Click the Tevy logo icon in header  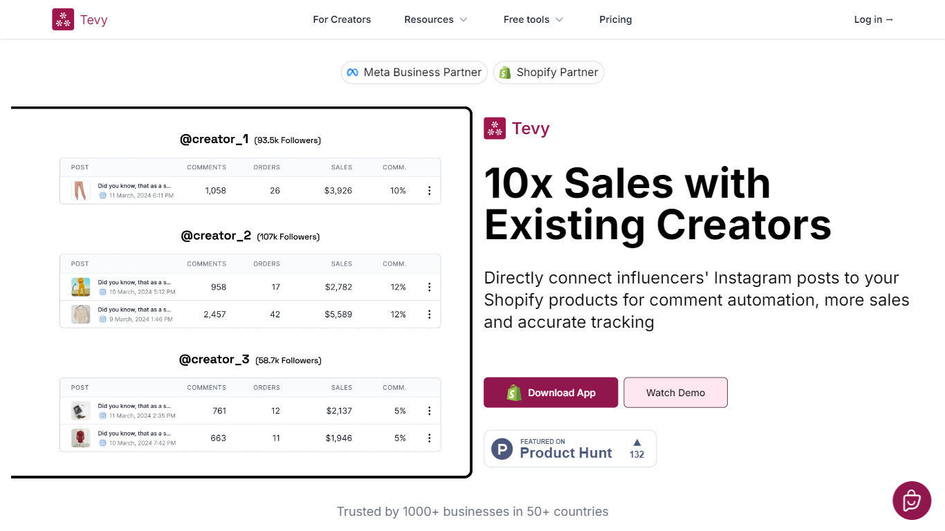(x=63, y=19)
